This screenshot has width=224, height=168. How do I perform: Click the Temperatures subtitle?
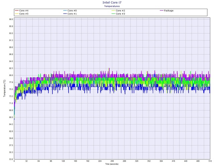point(112,6)
